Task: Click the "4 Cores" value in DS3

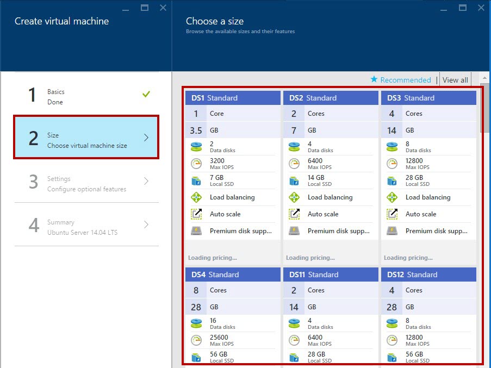Action: pyautogui.click(x=428, y=113)
